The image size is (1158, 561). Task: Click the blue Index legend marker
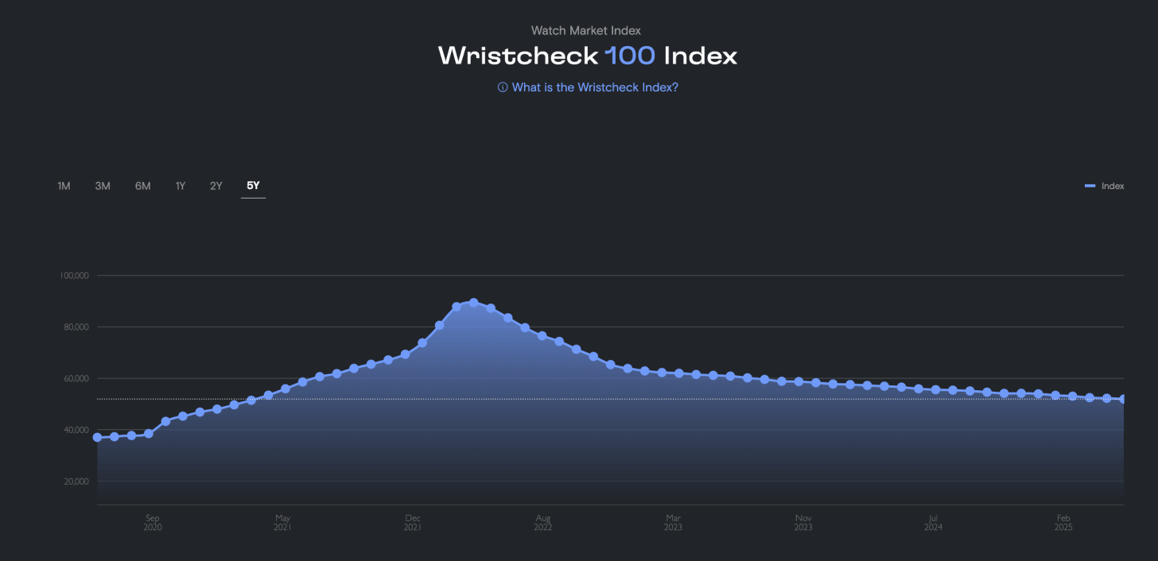point(1089,185)
